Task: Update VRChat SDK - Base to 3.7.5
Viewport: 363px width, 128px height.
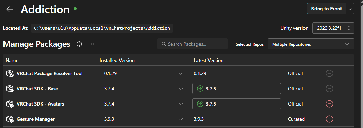Action: [236, 89]
